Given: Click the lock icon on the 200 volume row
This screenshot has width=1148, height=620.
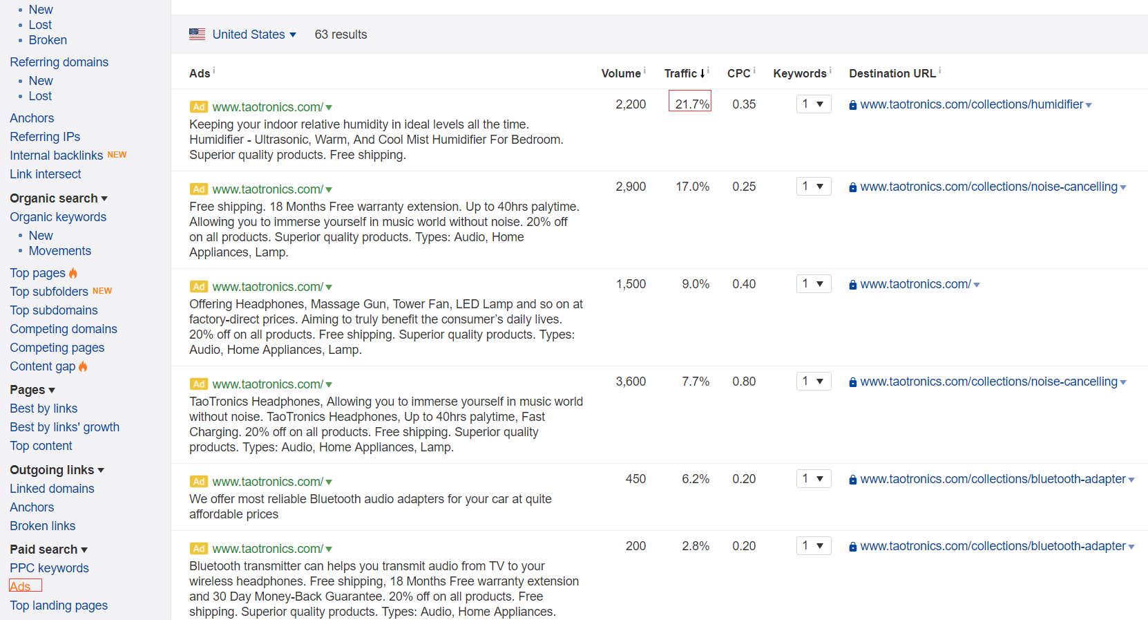Looking at the screenshot, I should click(x=853, y=547).
